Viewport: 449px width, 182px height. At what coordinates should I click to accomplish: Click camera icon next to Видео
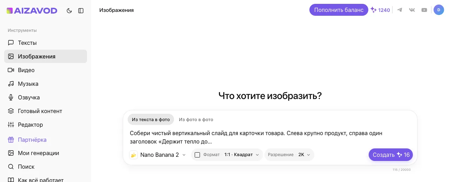click(x=11, y=70)
